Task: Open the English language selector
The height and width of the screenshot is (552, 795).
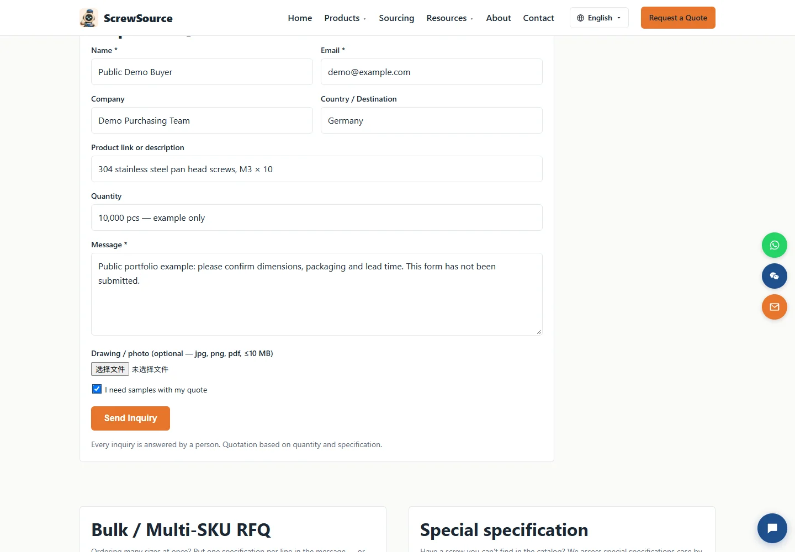Action: 599,18
